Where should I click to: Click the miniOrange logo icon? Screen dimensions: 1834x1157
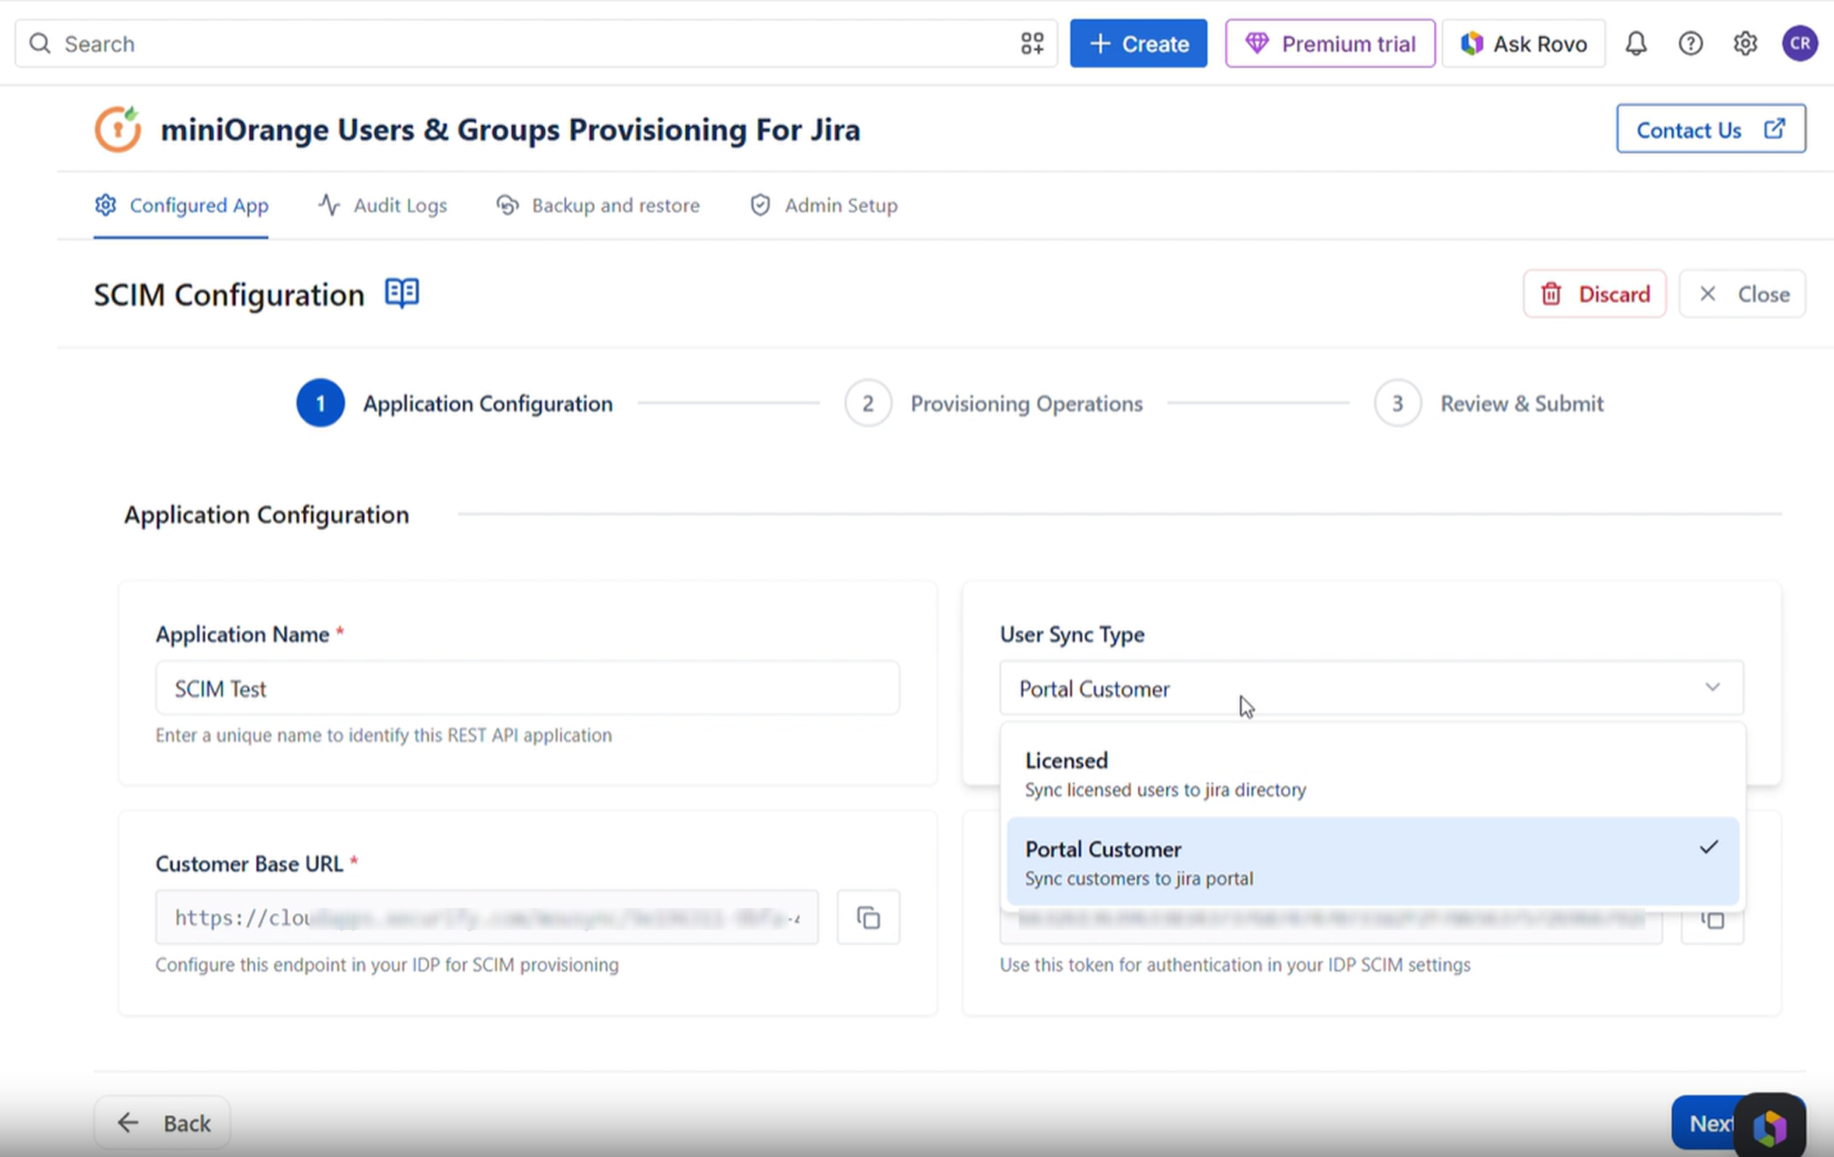click(x=118, y=129)
